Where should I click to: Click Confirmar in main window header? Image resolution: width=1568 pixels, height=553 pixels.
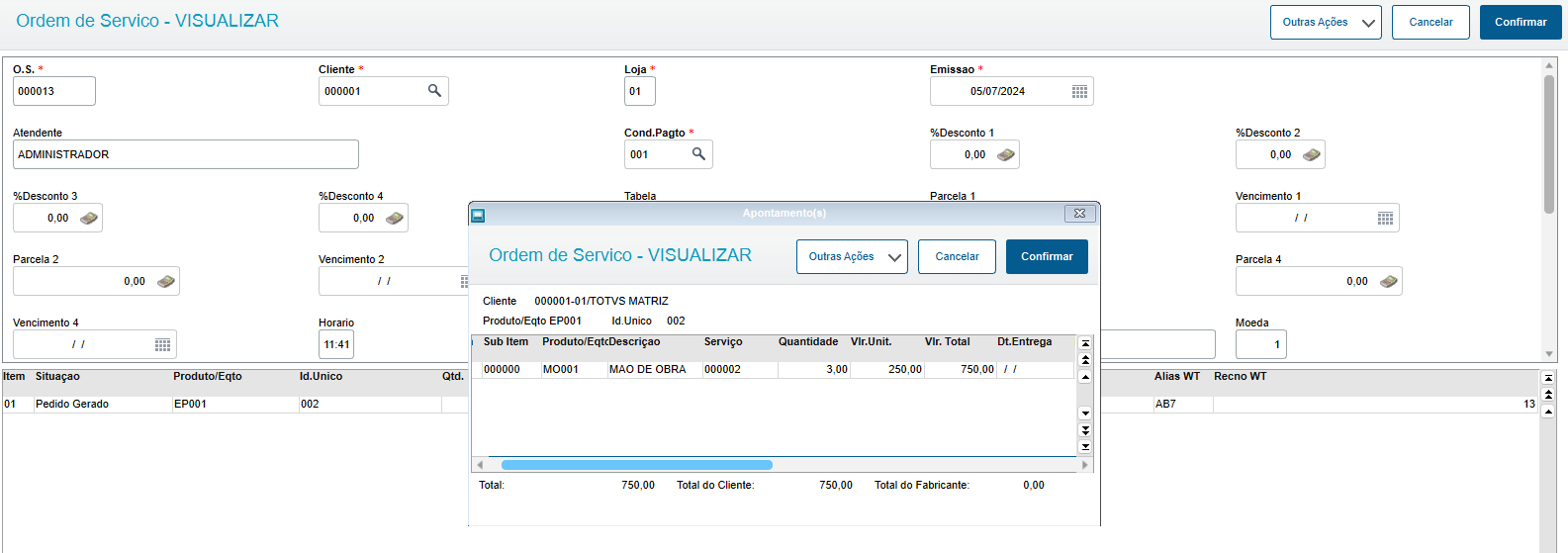1521,22
